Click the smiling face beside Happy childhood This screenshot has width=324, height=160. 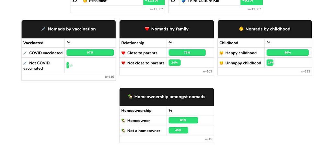click(221, 53)
